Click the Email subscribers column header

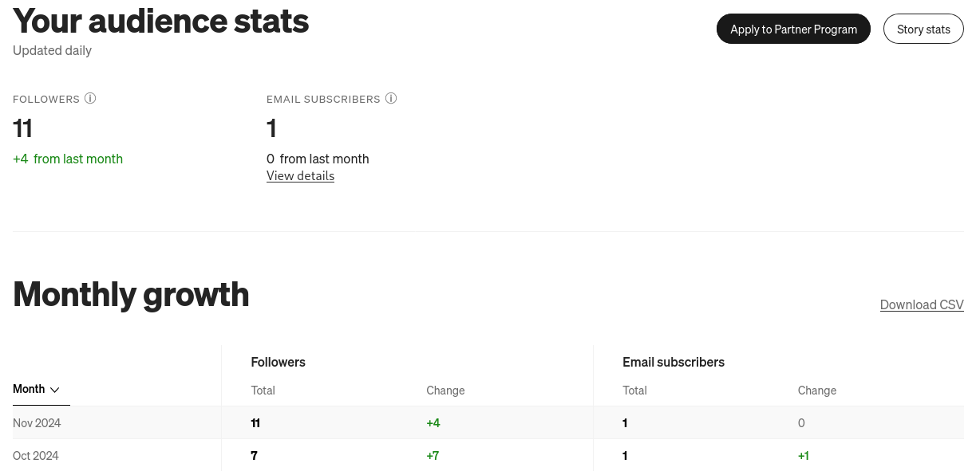click(x=674, y=362)
